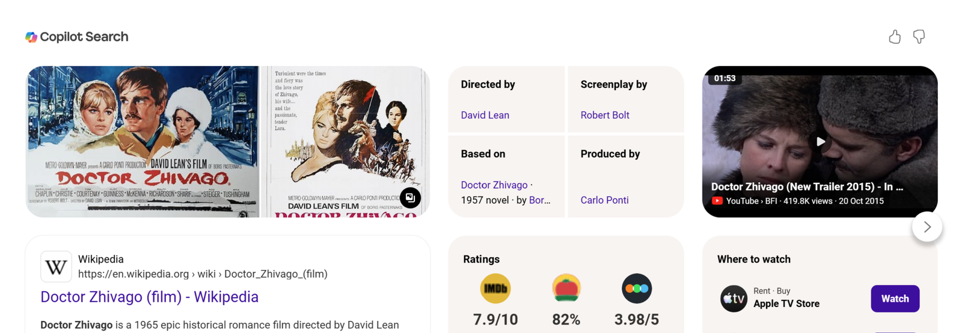962x333 pixels.
Task: Click the Copilot Search logo icon
Action: (x=31, y=37)
